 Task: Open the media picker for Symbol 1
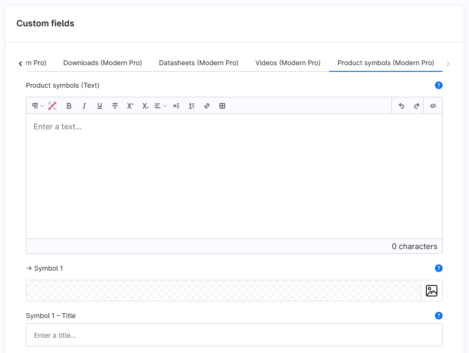pyautogui.click(x=432, y=291)
